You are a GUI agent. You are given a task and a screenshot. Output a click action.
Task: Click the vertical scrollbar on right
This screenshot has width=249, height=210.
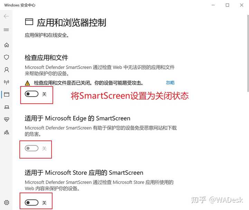(x=248, y=53)
